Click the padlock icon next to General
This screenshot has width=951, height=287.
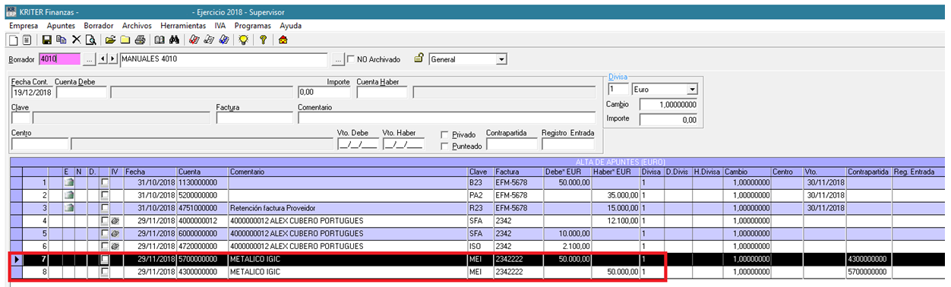point(419,58)
